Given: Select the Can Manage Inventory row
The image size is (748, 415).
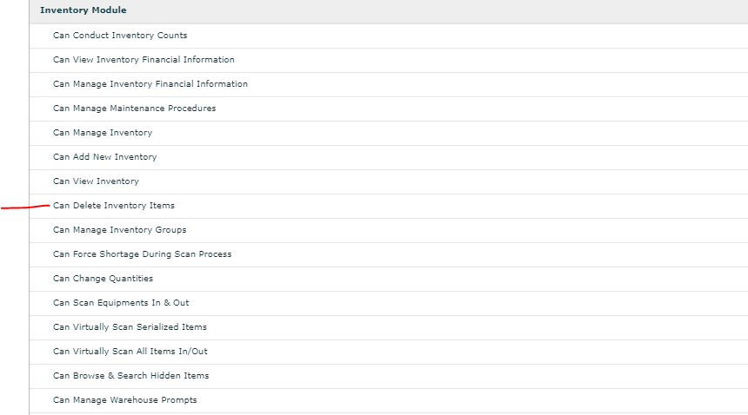Looking at the screenshot, I should (103, 133).
